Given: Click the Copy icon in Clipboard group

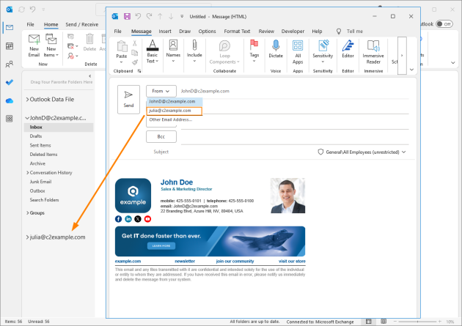Looking at the screenshot, I should pyautogui.click(x=135, y=53).
